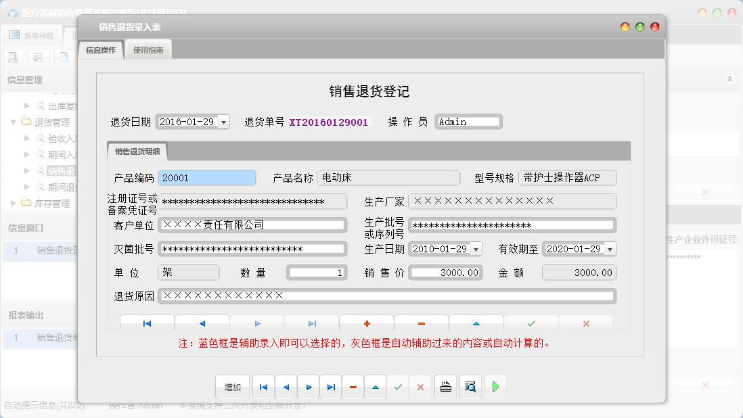Click the print icon in bottom toolbar
This screenshot has height=418, width=743.
pos(445,387)
